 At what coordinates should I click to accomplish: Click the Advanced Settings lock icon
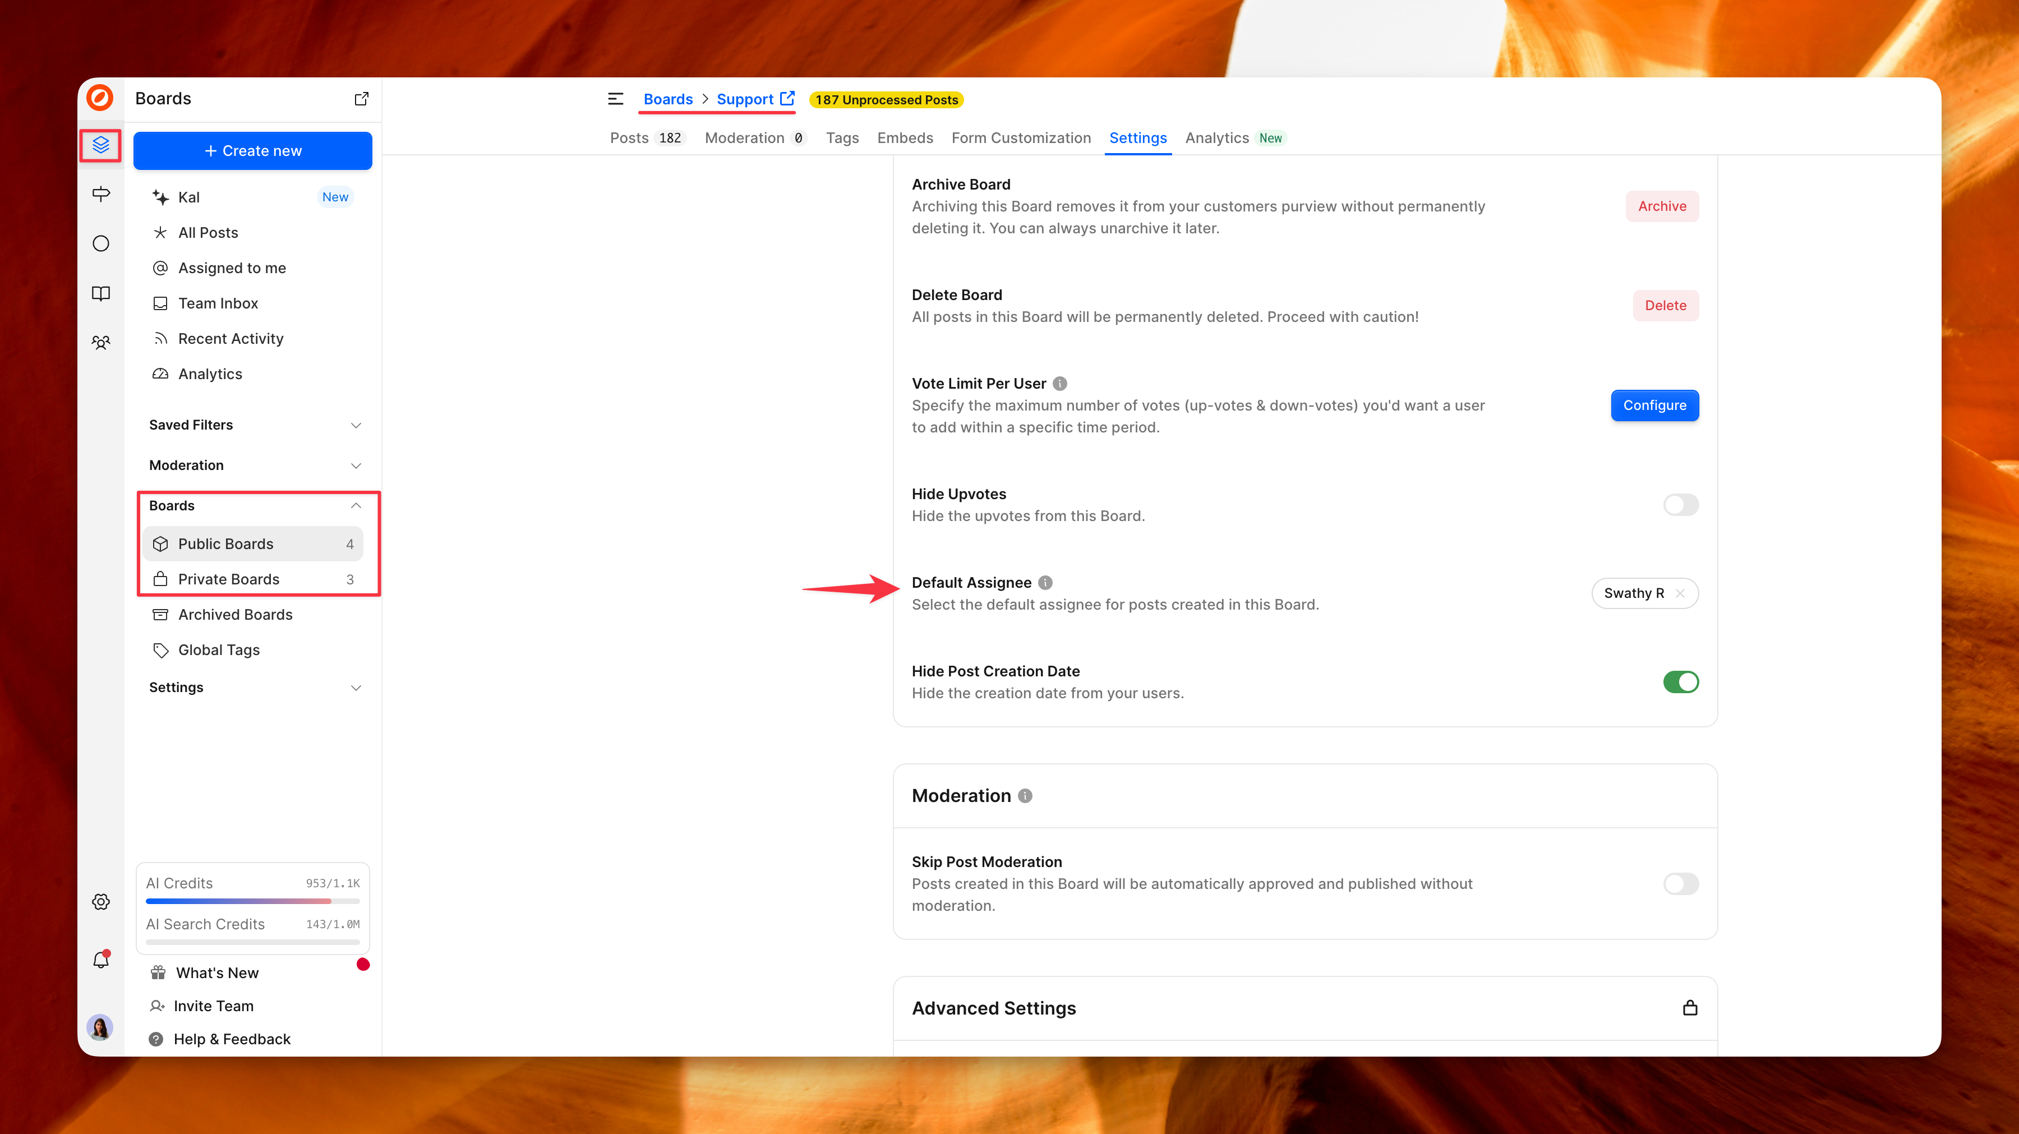coord(1690,1008)
